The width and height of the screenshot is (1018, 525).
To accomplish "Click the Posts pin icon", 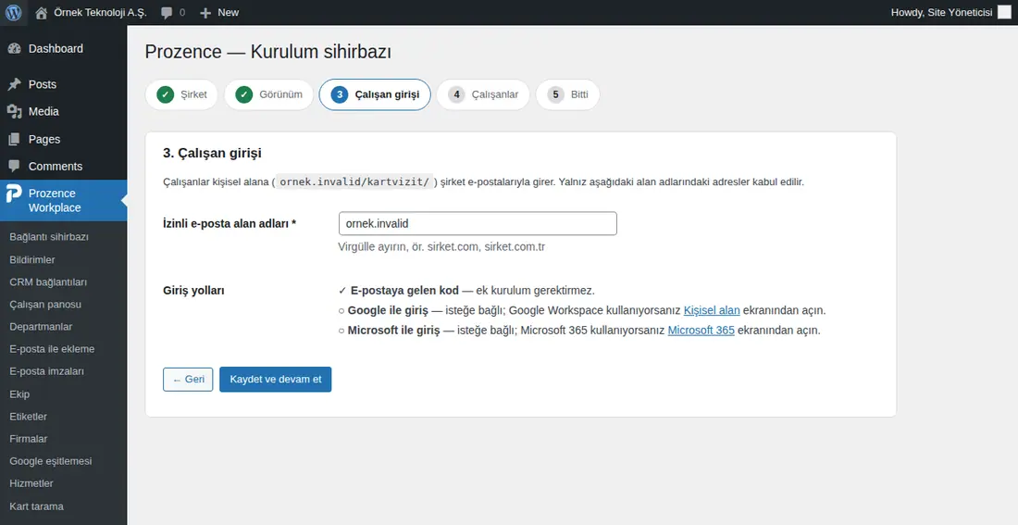I will (14, 84).
